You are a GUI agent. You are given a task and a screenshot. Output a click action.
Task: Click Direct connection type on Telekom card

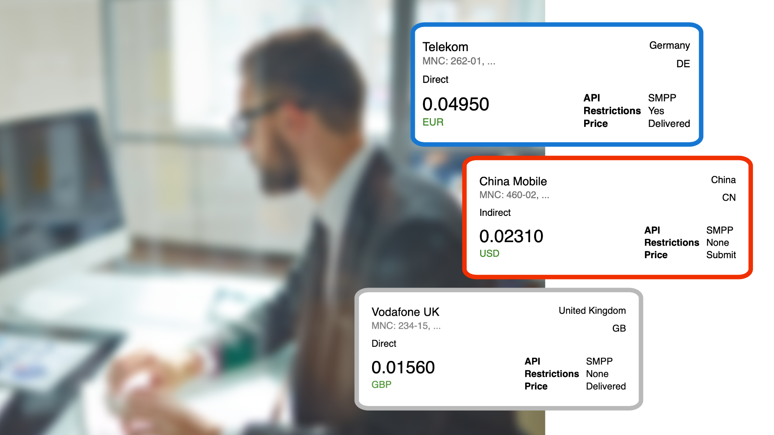coord(435,79)
